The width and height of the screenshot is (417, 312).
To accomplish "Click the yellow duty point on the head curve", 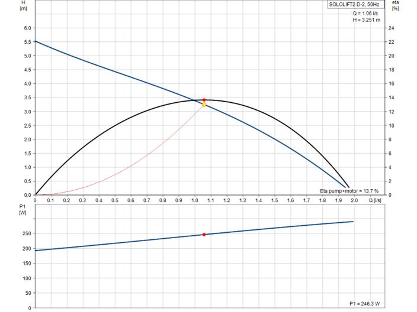I will pyautogui.click(x=204, y=105).
